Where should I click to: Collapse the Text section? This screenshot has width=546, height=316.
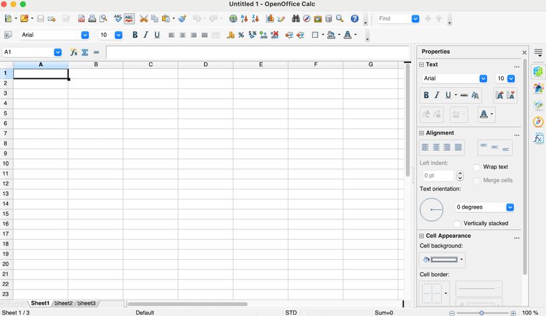click(x=422, y=65)
